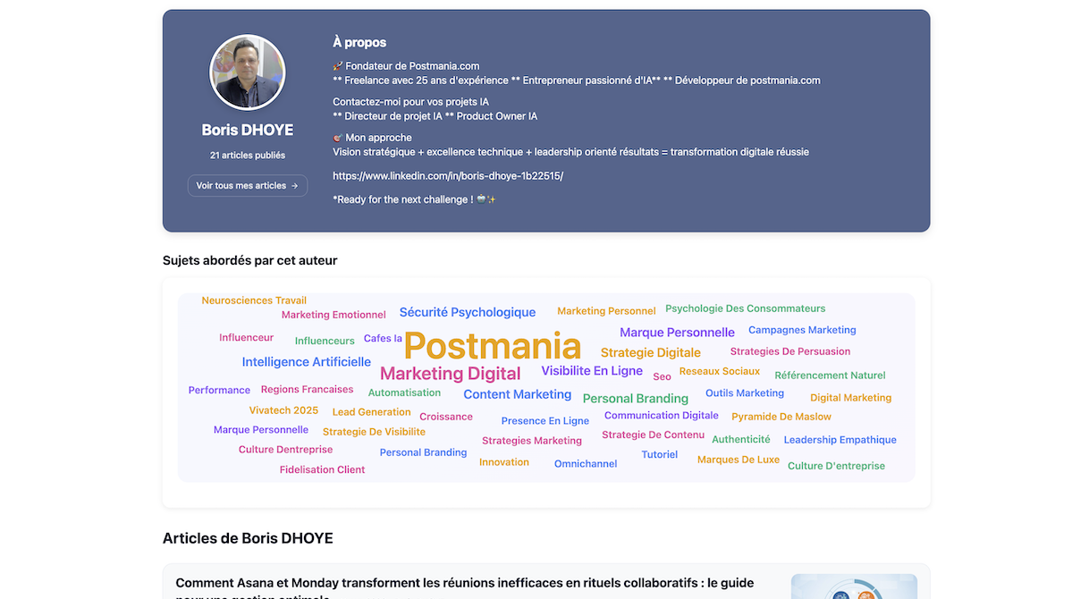Select the Lead Generation tag
The image size is (1072, 599).
pos(371,411)
